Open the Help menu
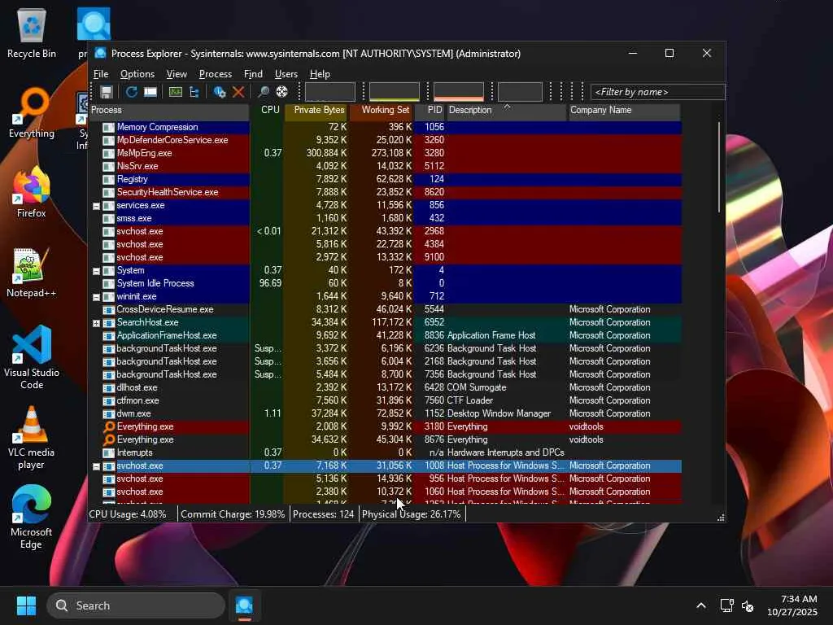Screen dimensions: 833x625 [x=320, y=74]
